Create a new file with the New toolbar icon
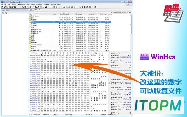Viewport: 187px width, 117px height. [2, 7]
